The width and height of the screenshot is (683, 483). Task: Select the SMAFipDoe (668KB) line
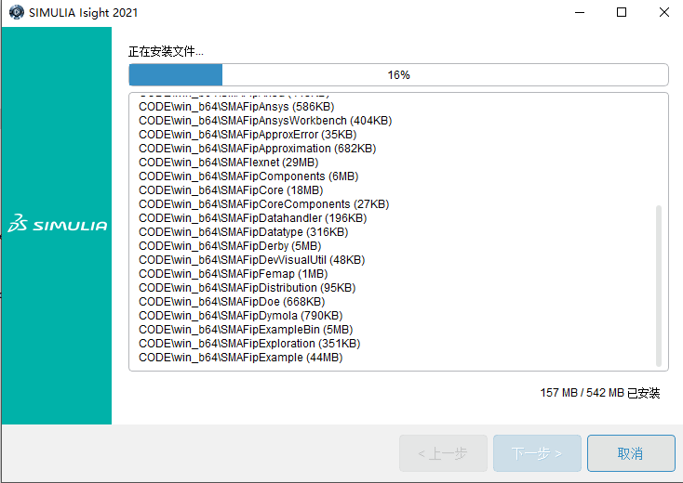(232, 302)
